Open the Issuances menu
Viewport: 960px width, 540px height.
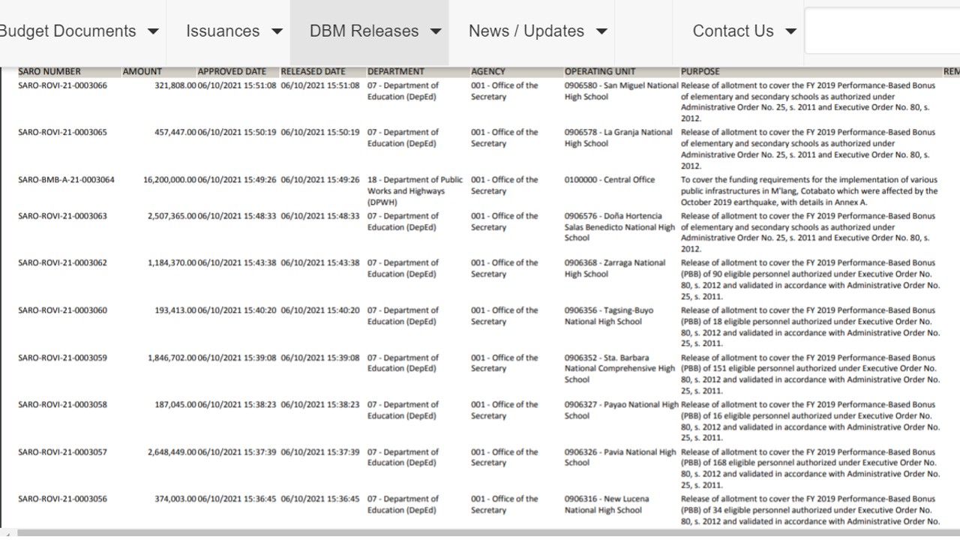(234, 31)
